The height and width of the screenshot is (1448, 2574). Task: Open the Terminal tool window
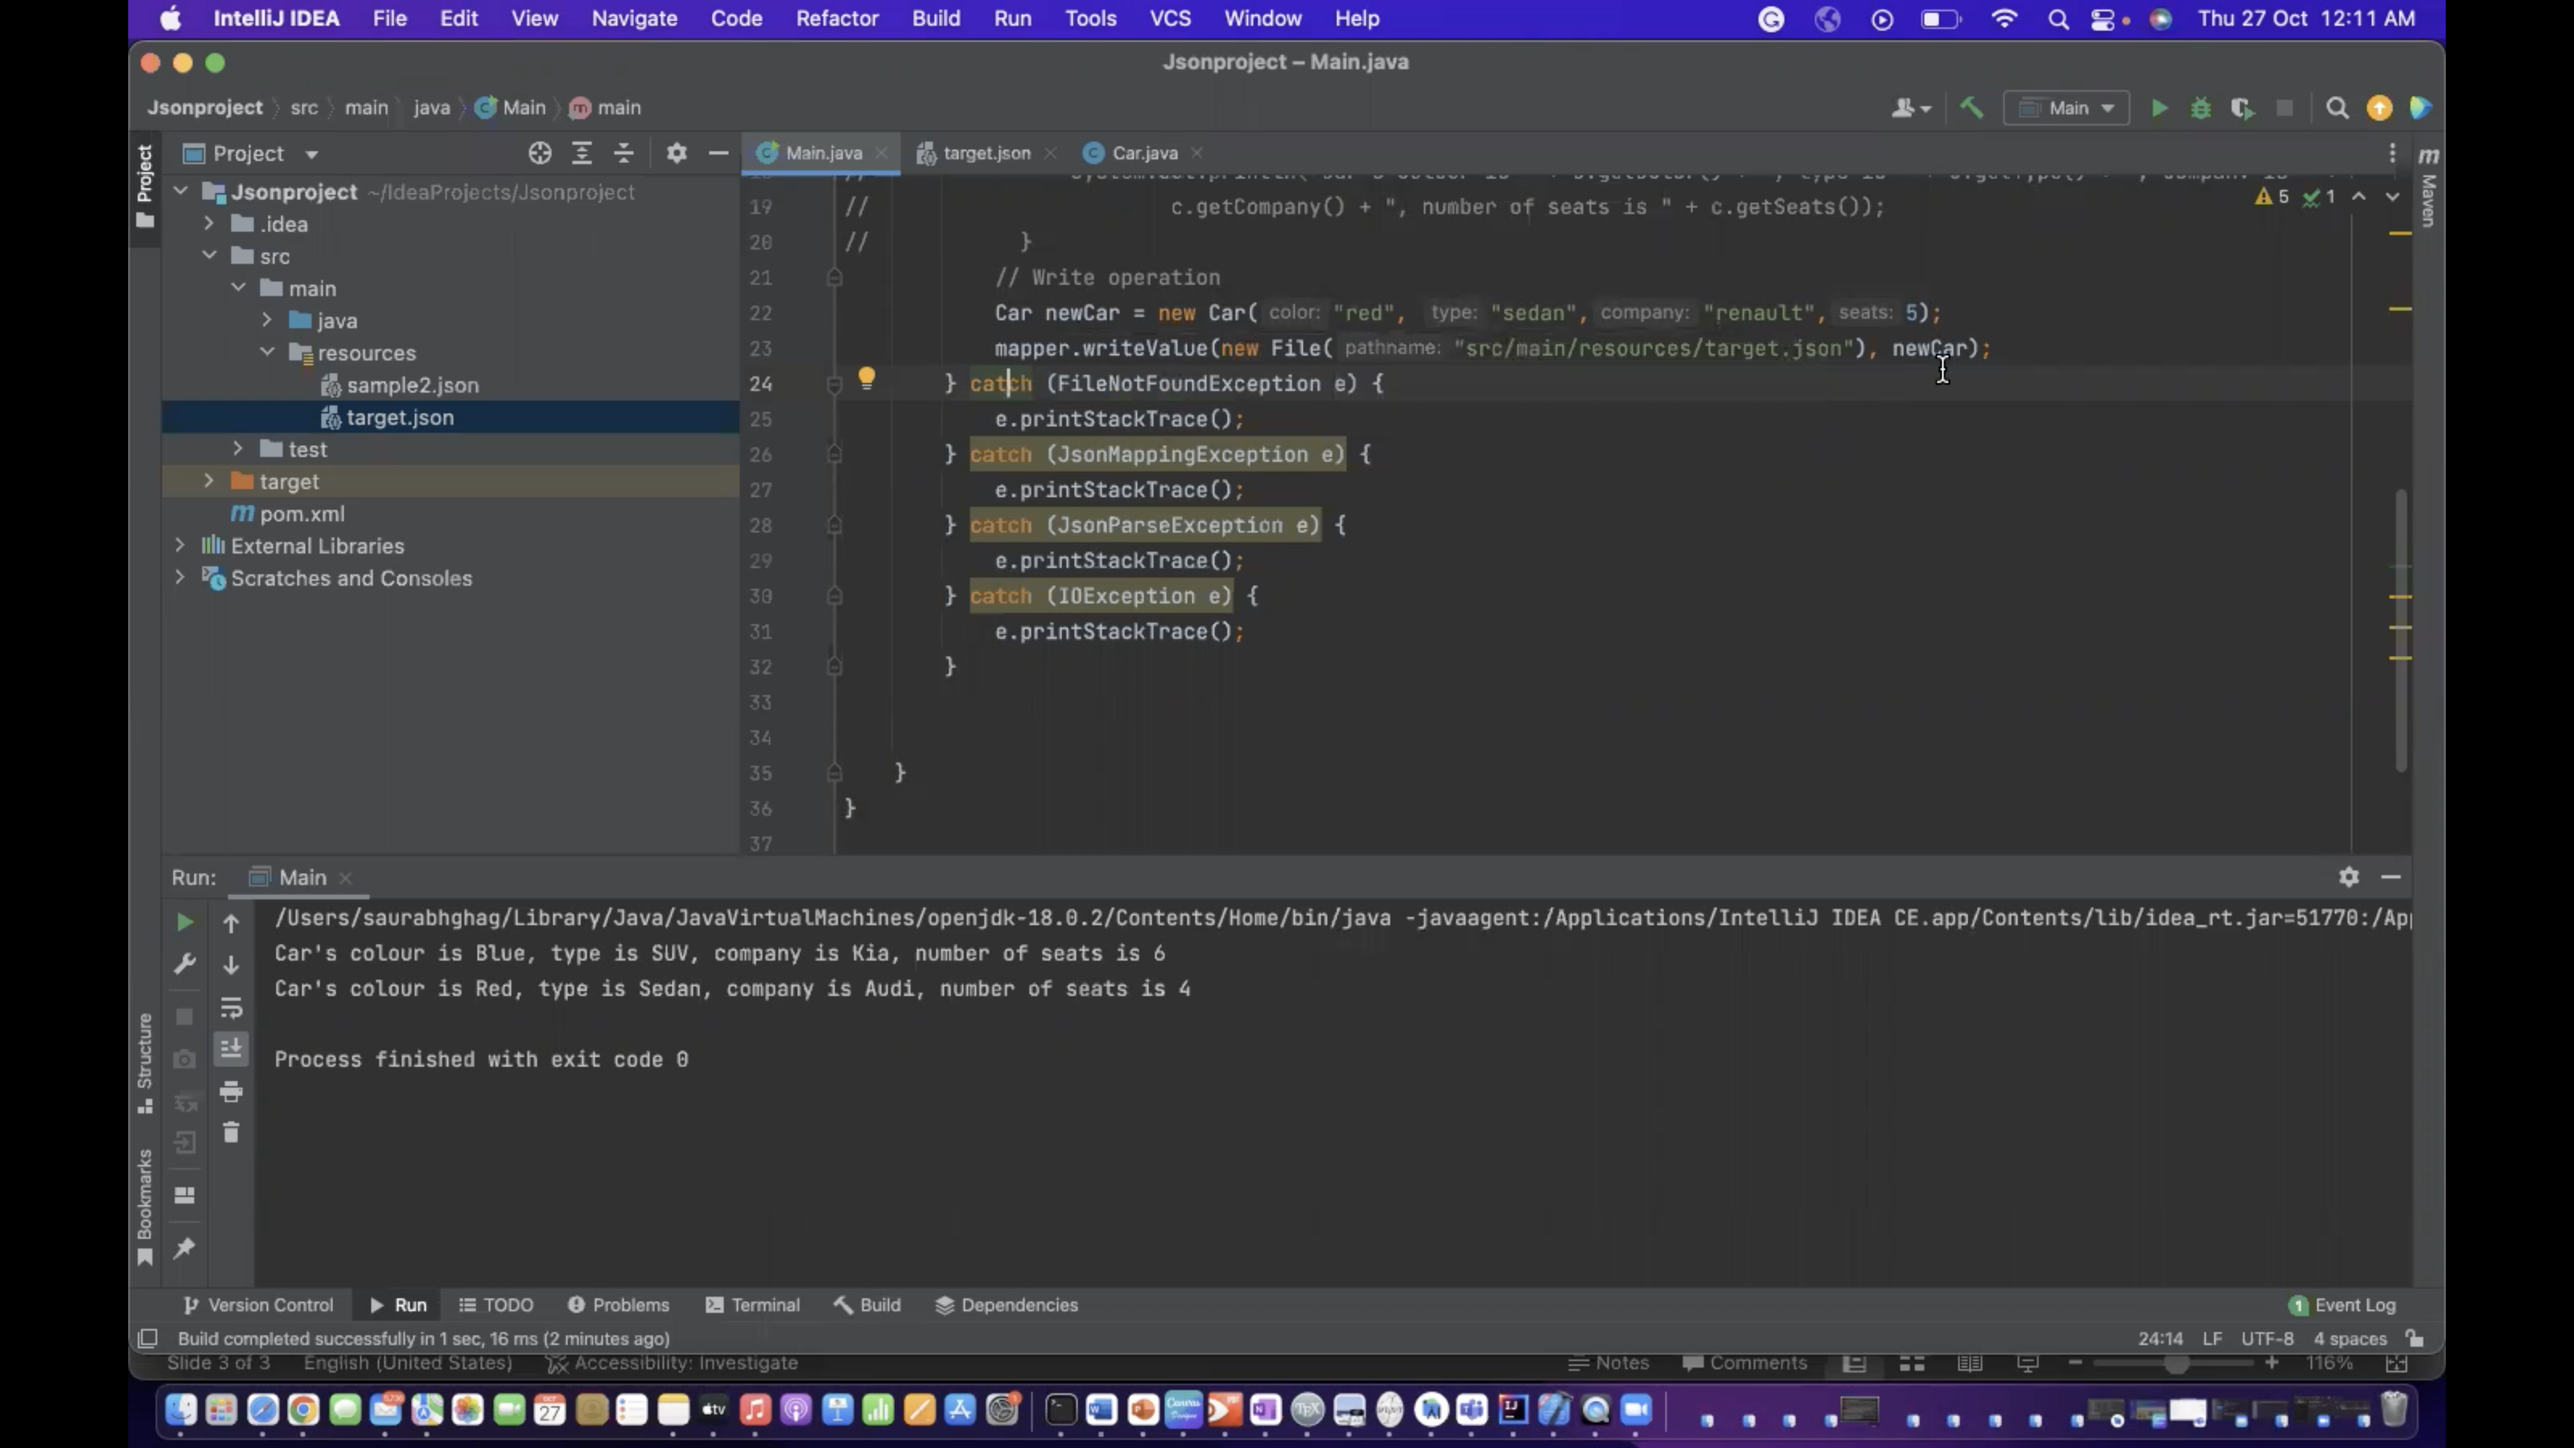[765, 1304]
